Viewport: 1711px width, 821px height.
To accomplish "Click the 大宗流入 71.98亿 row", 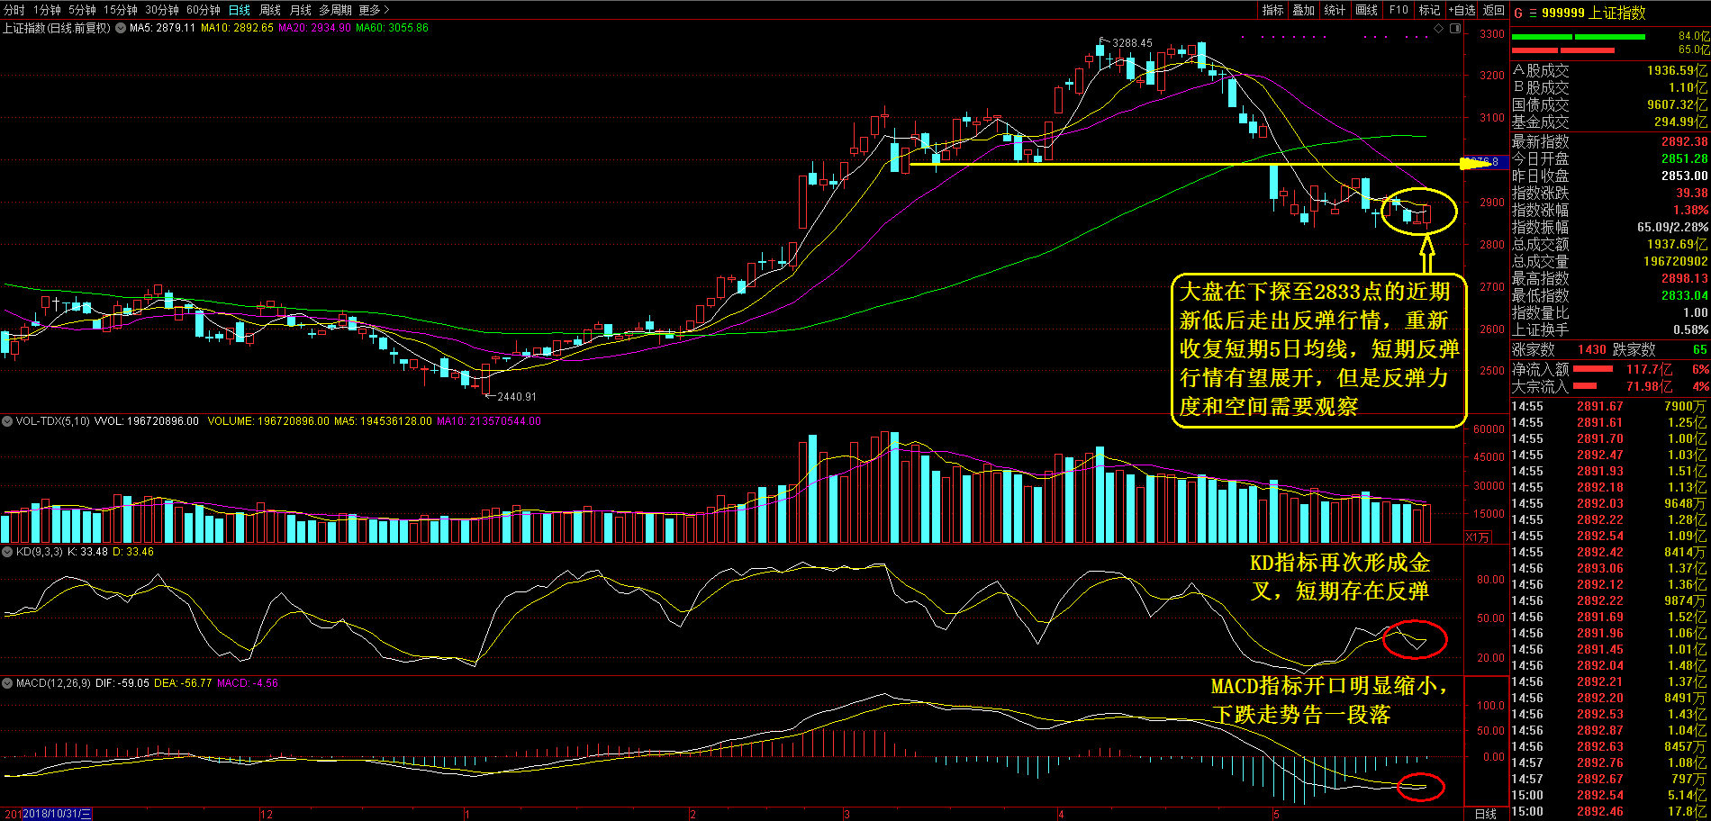I will [x=1610, y=386].
